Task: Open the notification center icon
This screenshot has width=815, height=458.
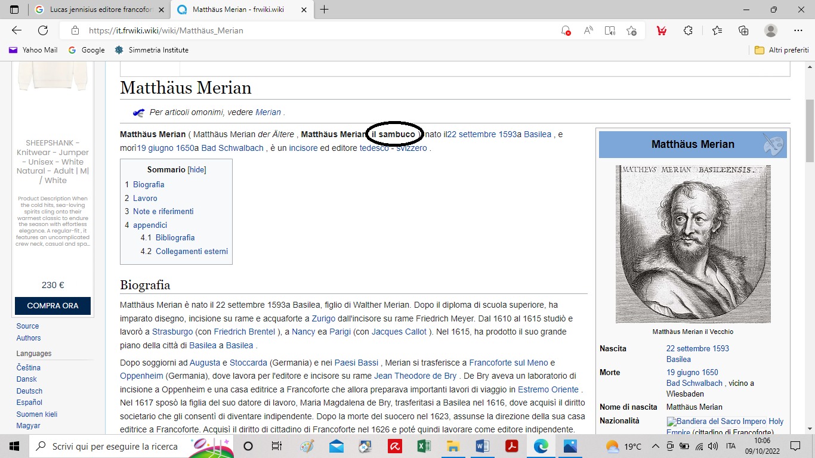Action: click(795, 446)
